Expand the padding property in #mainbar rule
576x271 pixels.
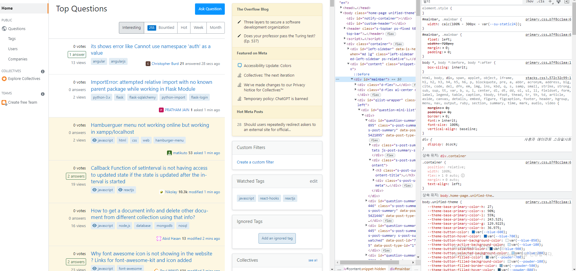(445, 52)
